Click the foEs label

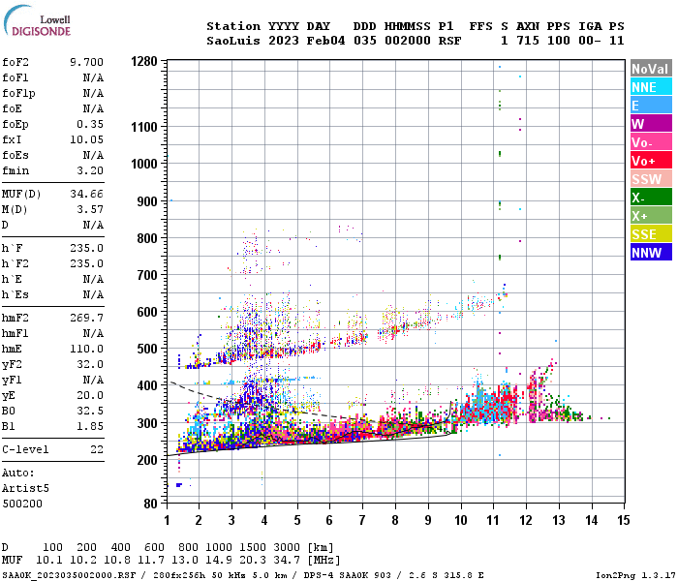tap(15, 155)
